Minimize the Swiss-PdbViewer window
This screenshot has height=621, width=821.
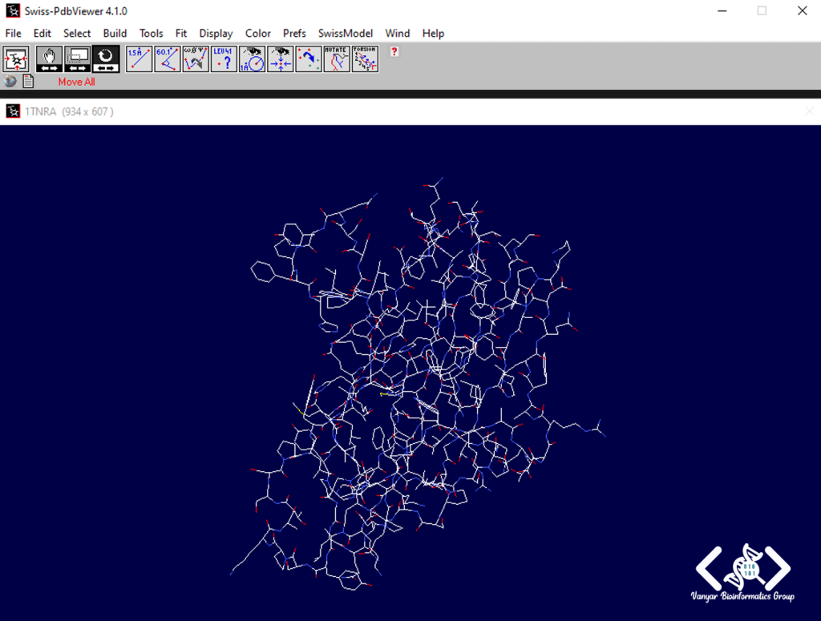coord(722,11)
